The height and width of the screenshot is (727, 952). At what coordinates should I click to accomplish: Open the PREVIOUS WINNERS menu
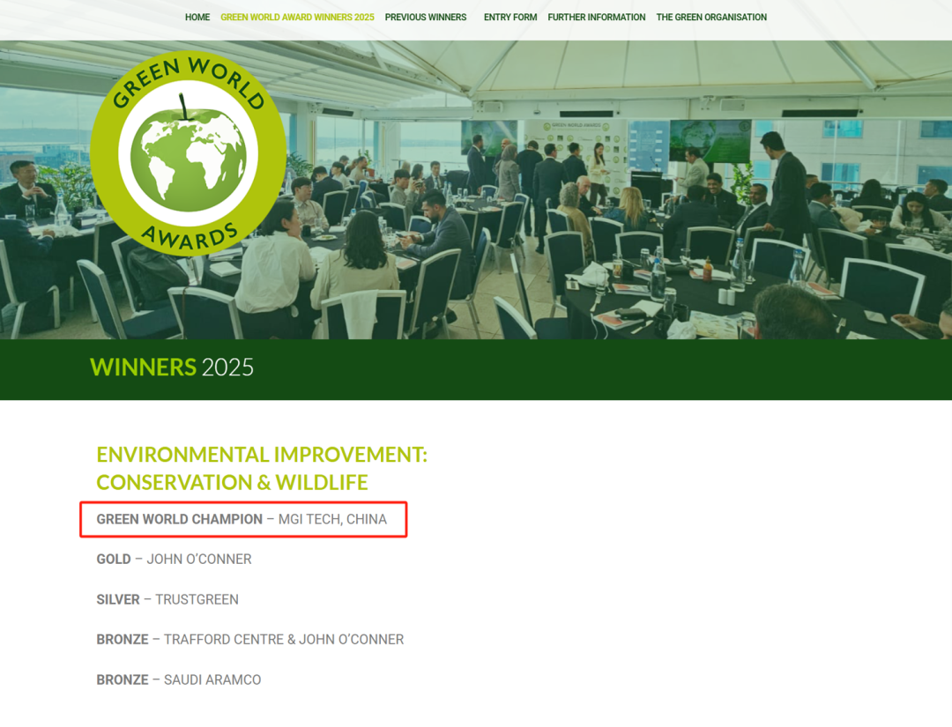point(426,18)
